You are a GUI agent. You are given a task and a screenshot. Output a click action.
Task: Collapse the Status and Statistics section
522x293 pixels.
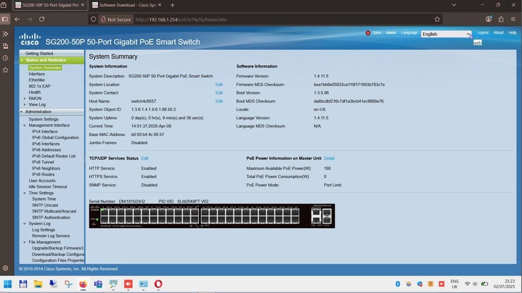pos(22,60)
